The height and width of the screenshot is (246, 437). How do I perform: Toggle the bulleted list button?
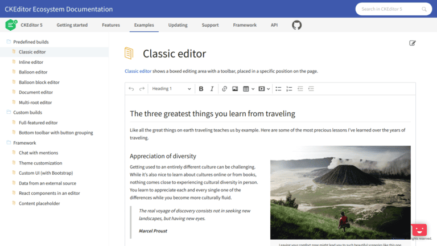[278, 89]
